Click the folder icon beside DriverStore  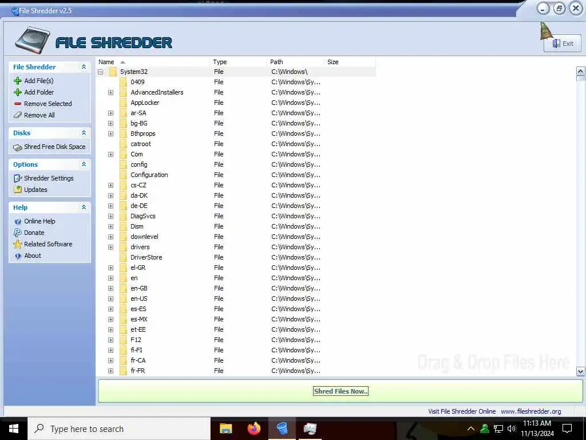pos(124,257)
